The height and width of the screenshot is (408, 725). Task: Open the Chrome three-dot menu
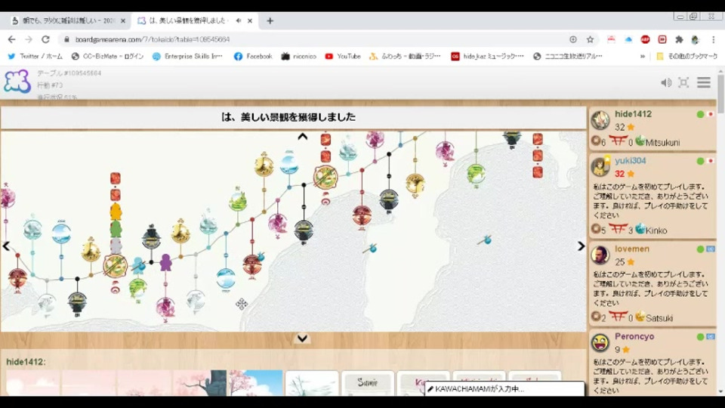pyautogui.click(x=714, y=39)
